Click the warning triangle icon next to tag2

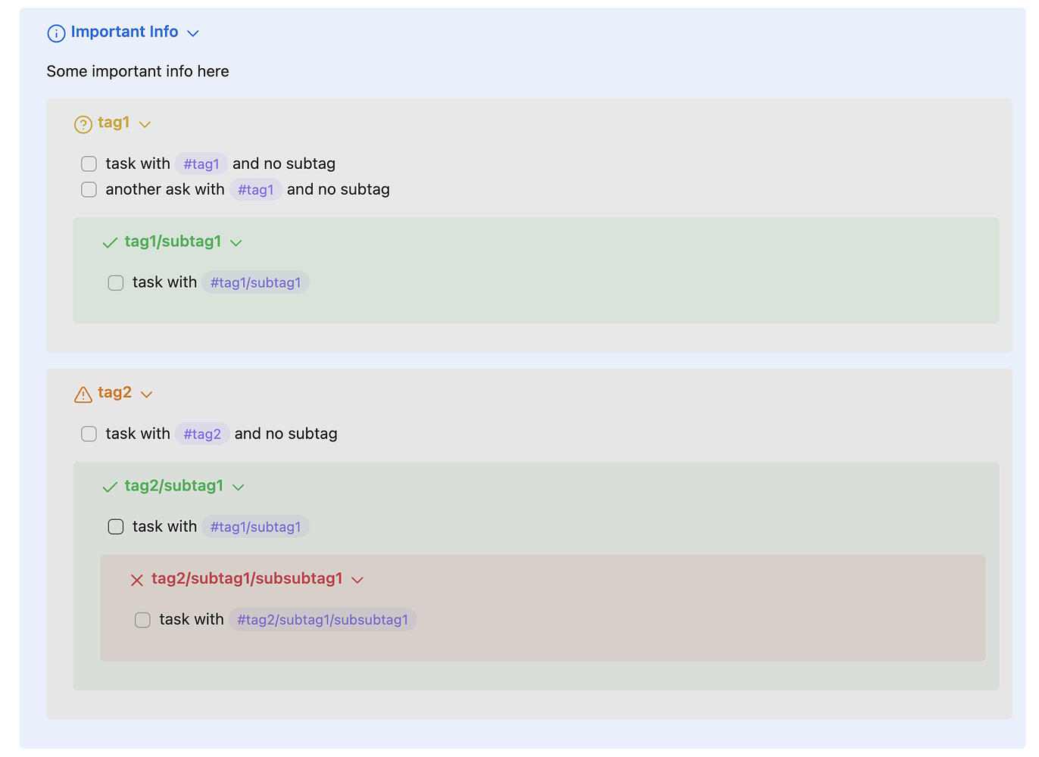point(83,394)
